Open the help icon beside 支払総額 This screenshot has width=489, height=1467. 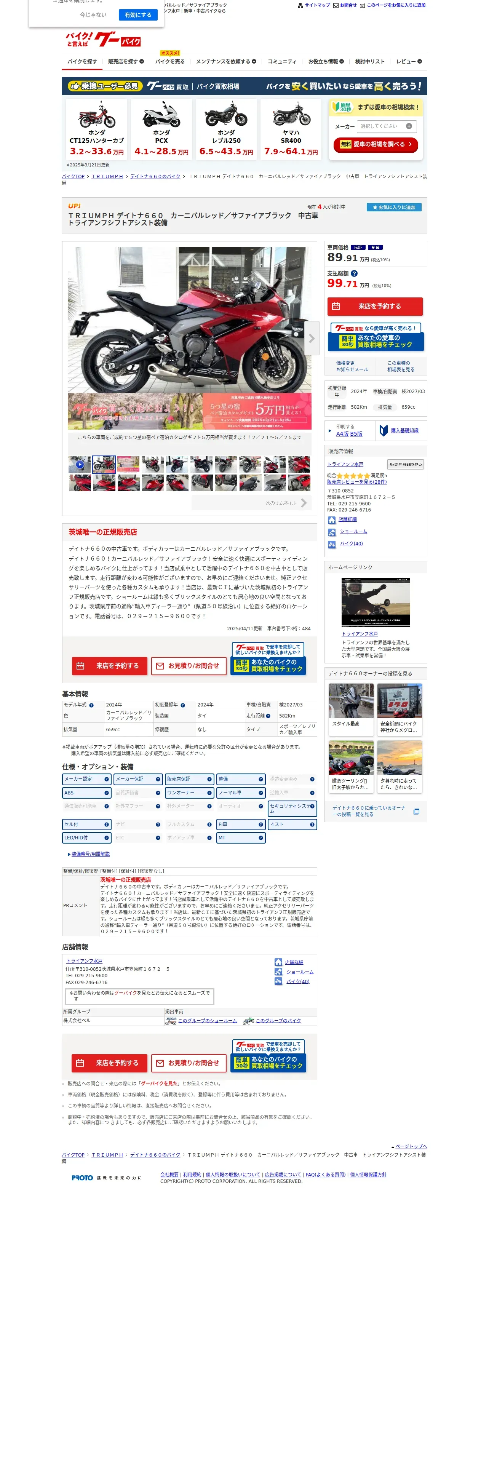(354, 273)
